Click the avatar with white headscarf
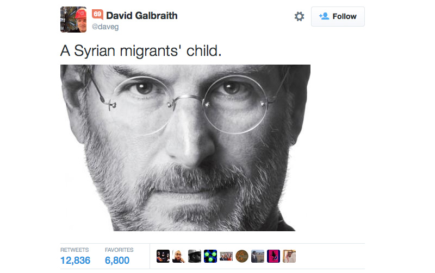Image resolution: width=435 pixels, height=273 pixels. (x=289, y=256)
